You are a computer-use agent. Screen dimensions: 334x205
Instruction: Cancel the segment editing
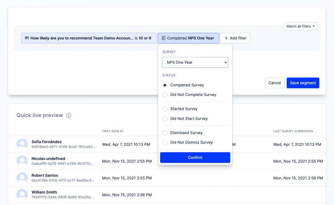(x=275, y=83)
